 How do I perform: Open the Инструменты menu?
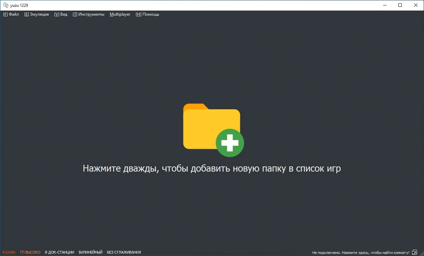(x=89, y=14)
